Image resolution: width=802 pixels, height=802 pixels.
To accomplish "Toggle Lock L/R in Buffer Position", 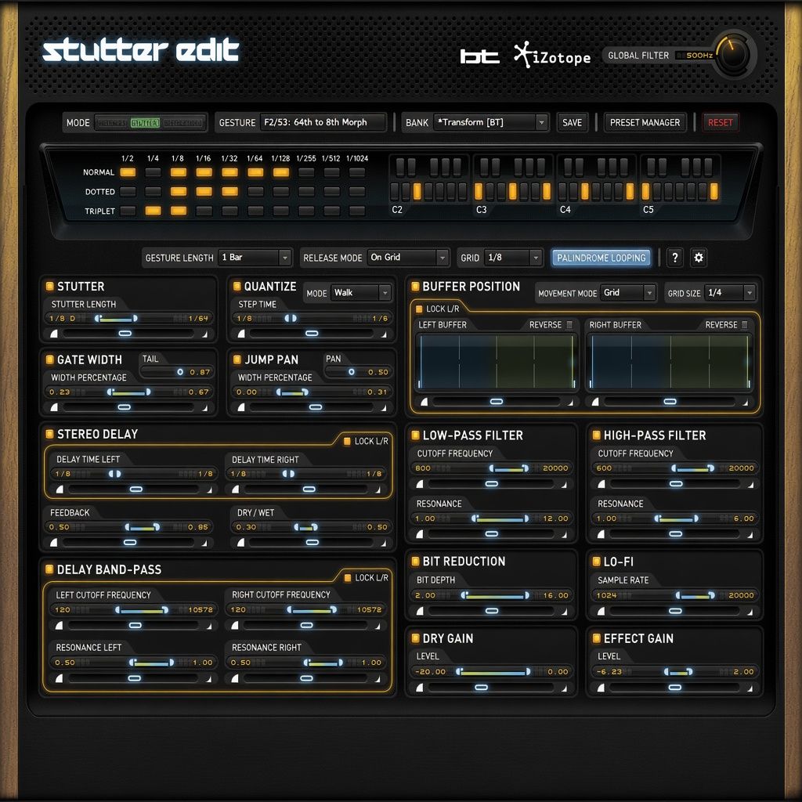I will click(418, 309).
